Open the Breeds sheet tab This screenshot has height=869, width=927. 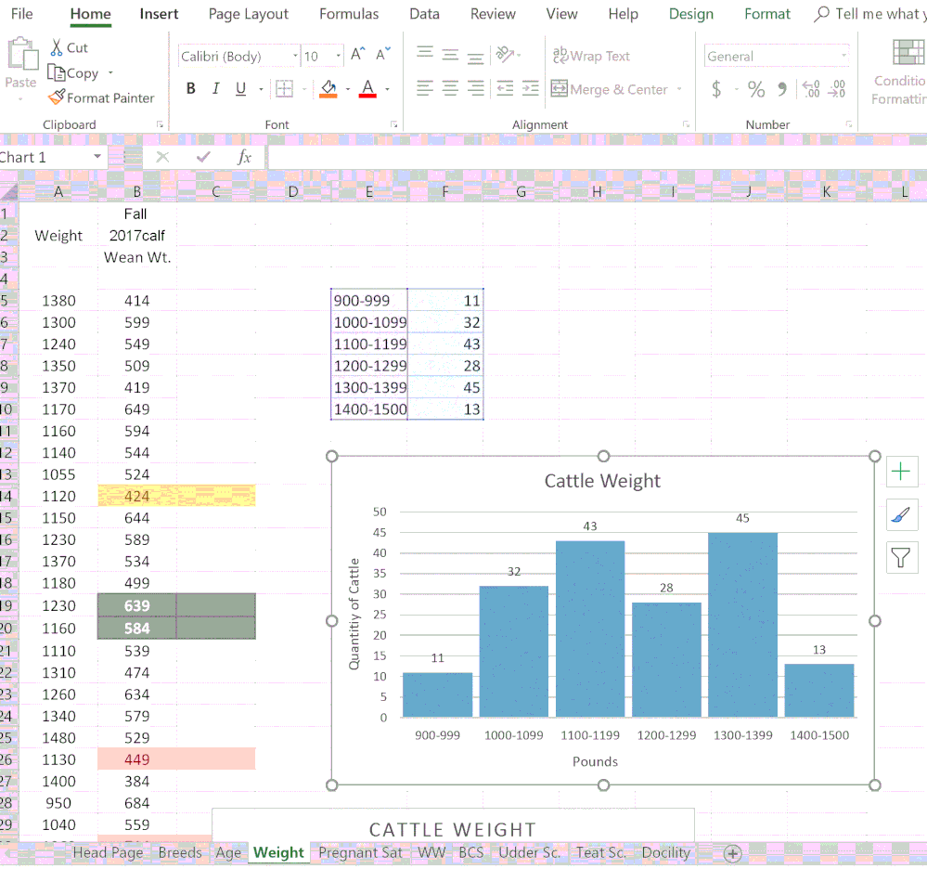(x=180, y=852)
